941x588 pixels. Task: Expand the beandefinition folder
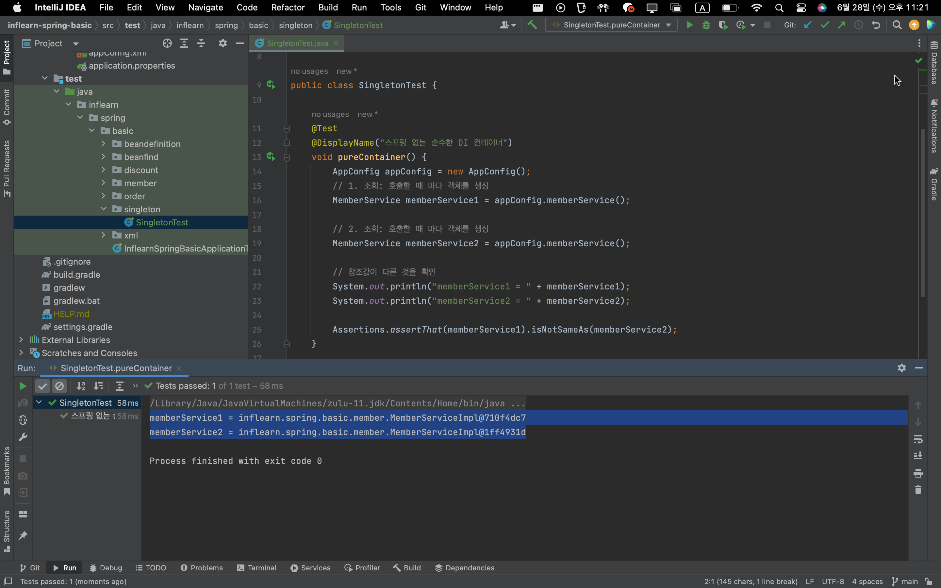pyautogui.click(x=104, y=144)
